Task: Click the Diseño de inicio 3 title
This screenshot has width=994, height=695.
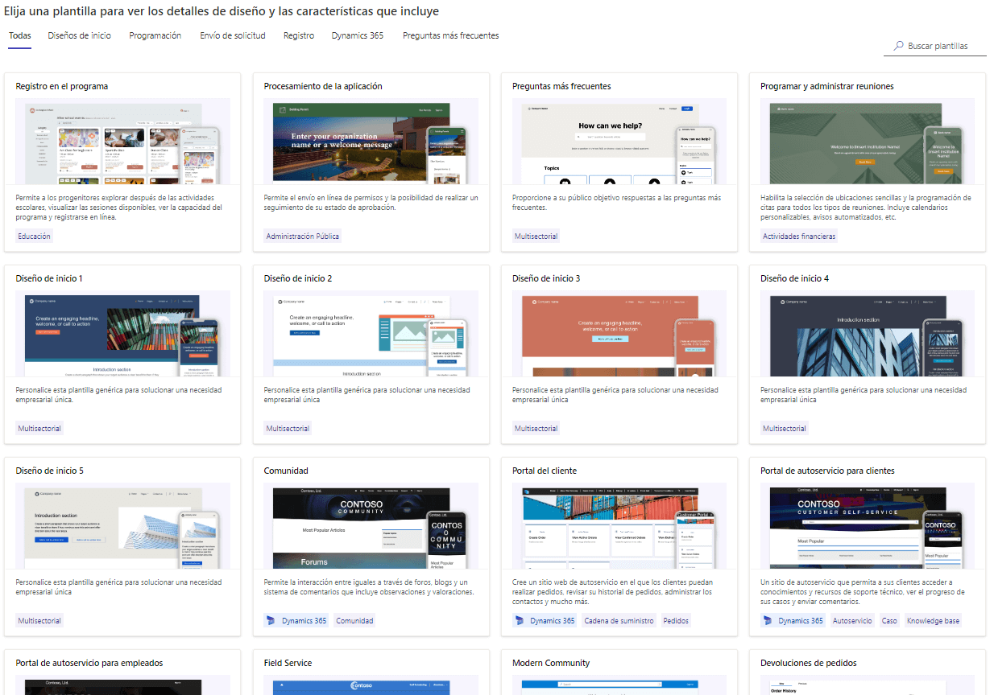Action: tap(546, 278)
